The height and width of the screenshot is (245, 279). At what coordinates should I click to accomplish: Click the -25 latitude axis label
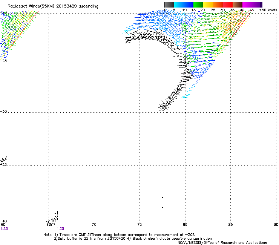point(3,61)
